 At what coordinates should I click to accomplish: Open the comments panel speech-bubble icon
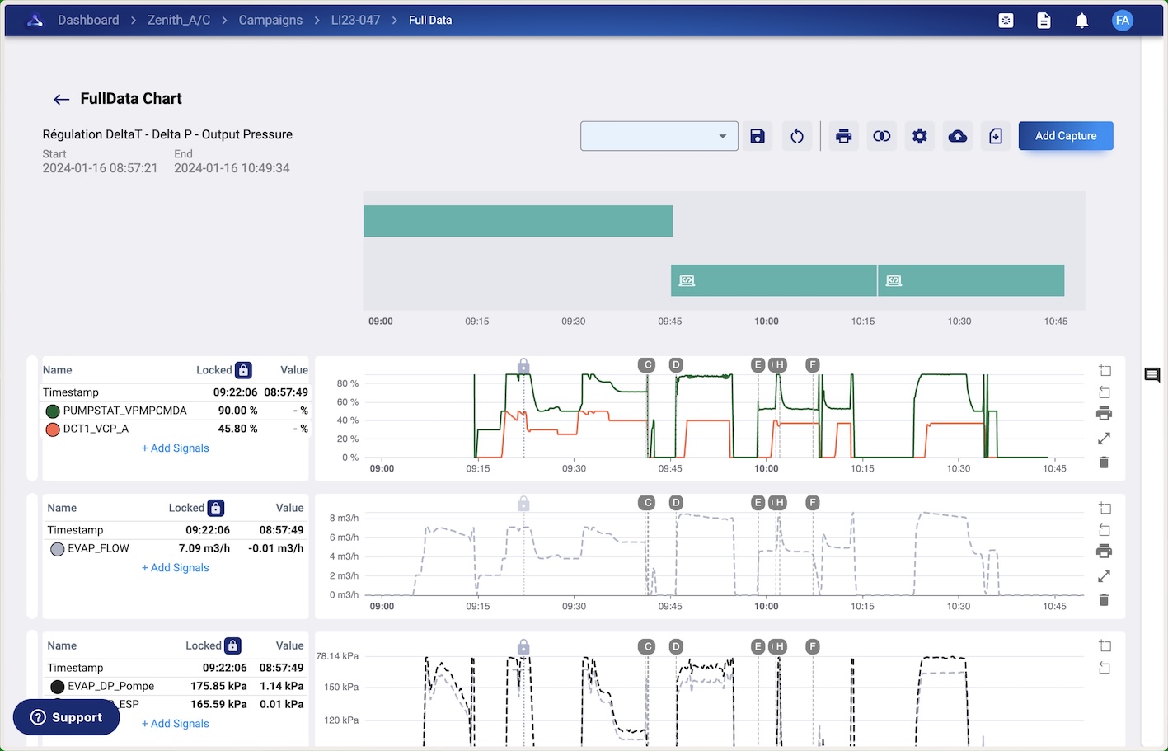coord(1152,375)
